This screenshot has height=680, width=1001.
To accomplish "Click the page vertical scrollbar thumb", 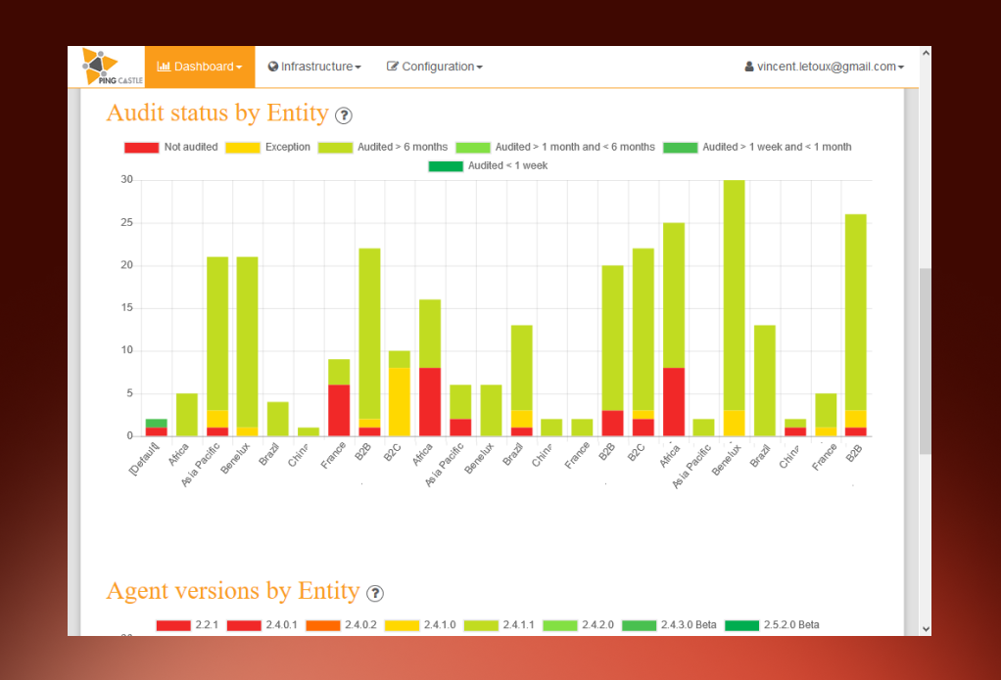I will coord(926,361).
